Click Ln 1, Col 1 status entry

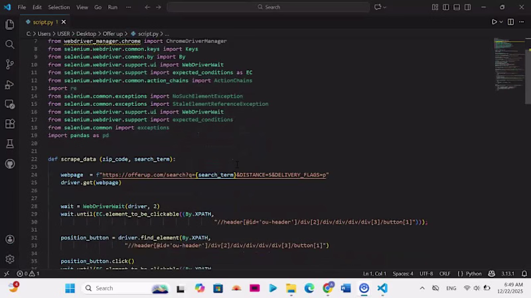374,273
